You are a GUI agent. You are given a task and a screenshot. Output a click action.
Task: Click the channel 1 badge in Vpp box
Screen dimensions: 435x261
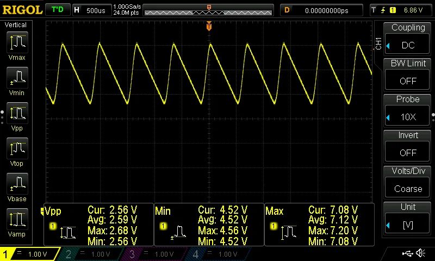click(x=53, y=226)
